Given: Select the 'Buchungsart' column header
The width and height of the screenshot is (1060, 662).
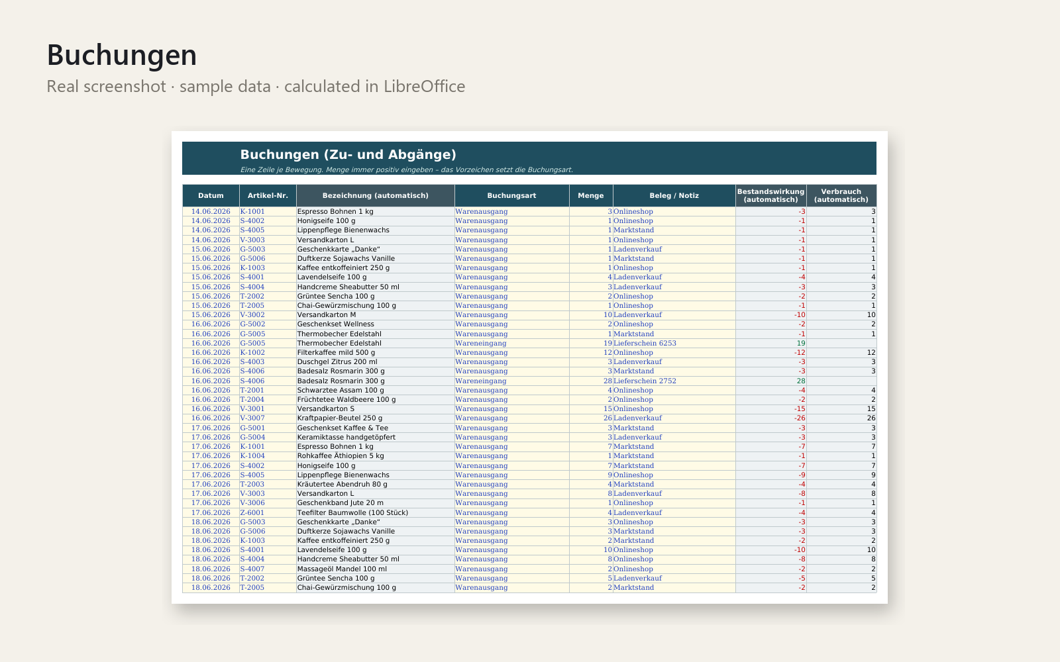Looking at the screenshot, I should [511, 195].
